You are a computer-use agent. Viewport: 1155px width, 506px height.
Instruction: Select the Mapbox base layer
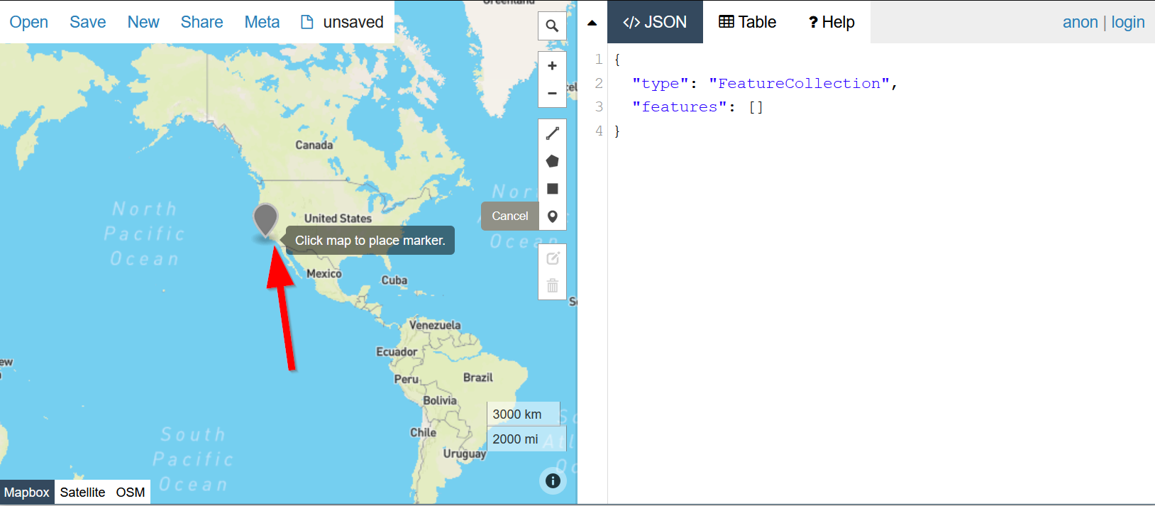click(27, 493)
